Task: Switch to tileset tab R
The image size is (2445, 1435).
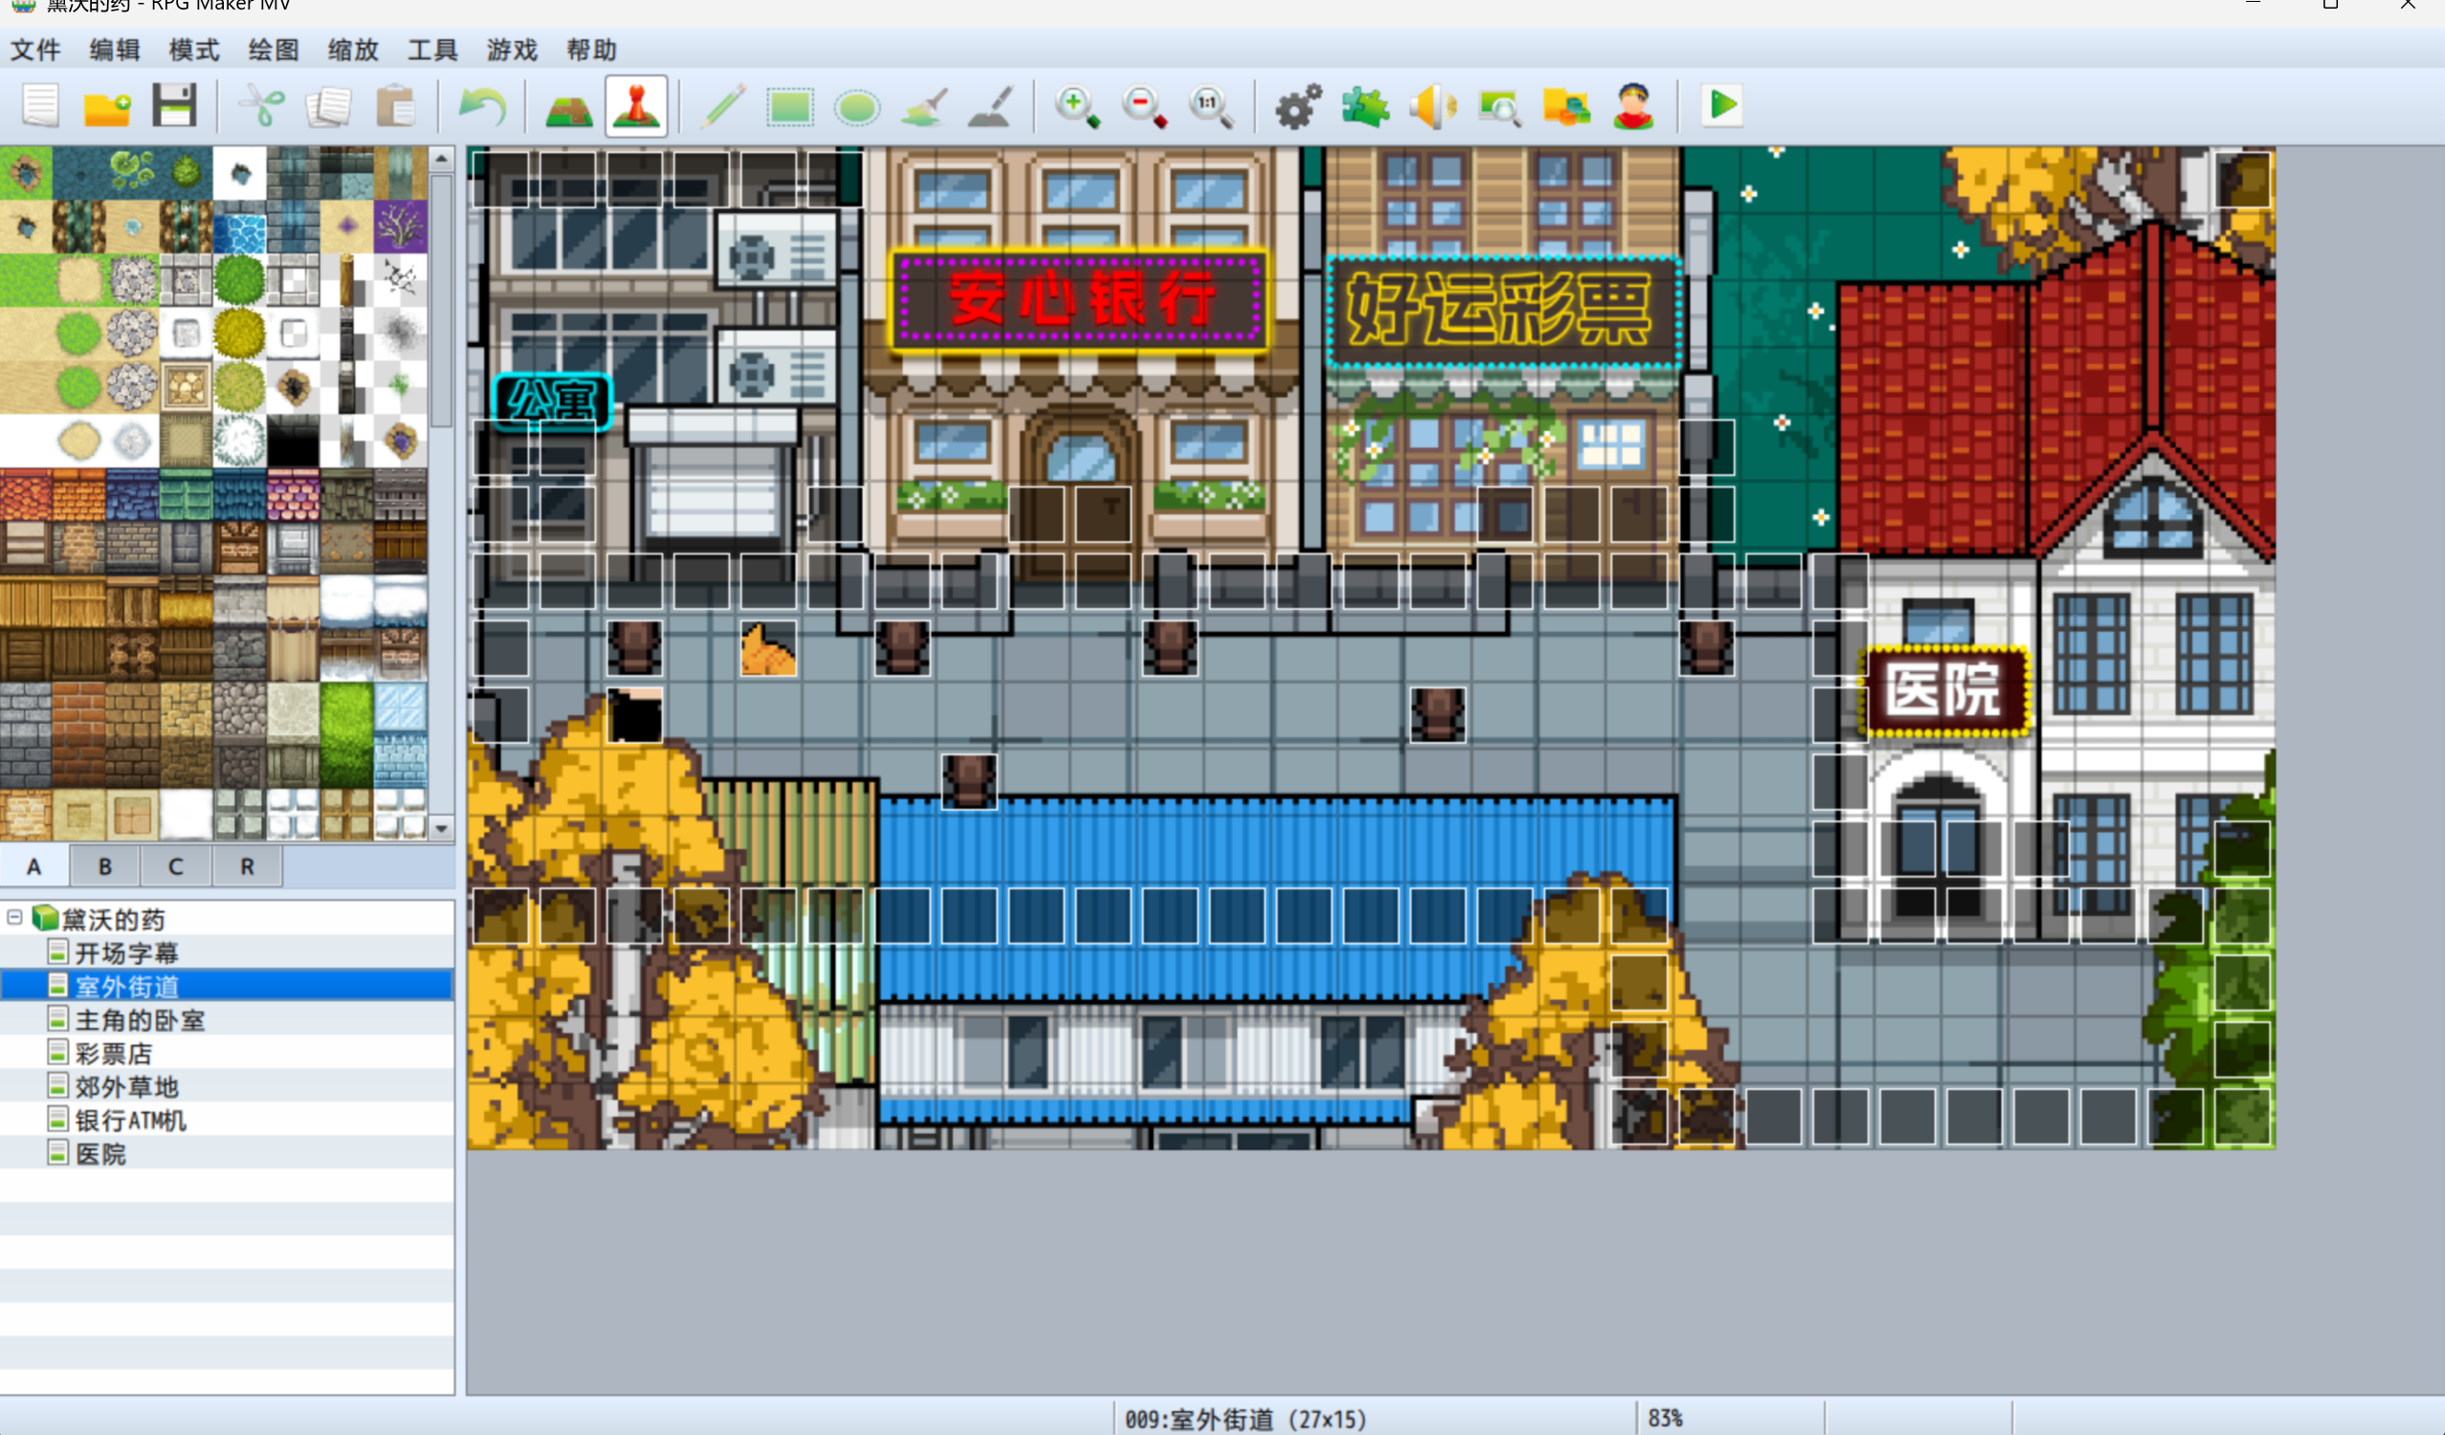Action: click(x=247, y=866)
